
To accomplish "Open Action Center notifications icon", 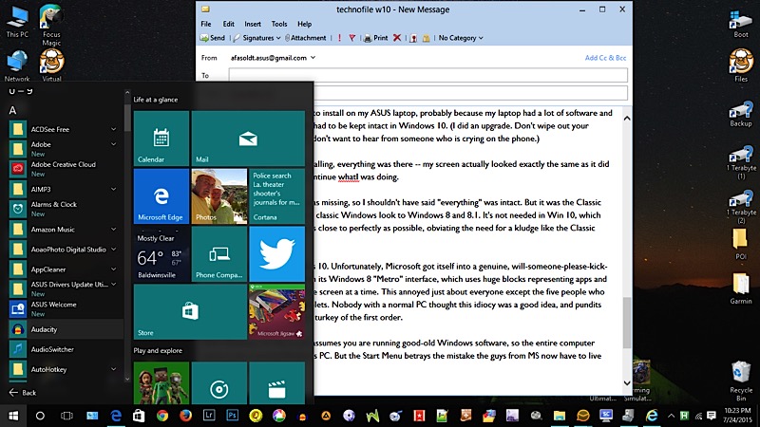I will tap(711, 416).
